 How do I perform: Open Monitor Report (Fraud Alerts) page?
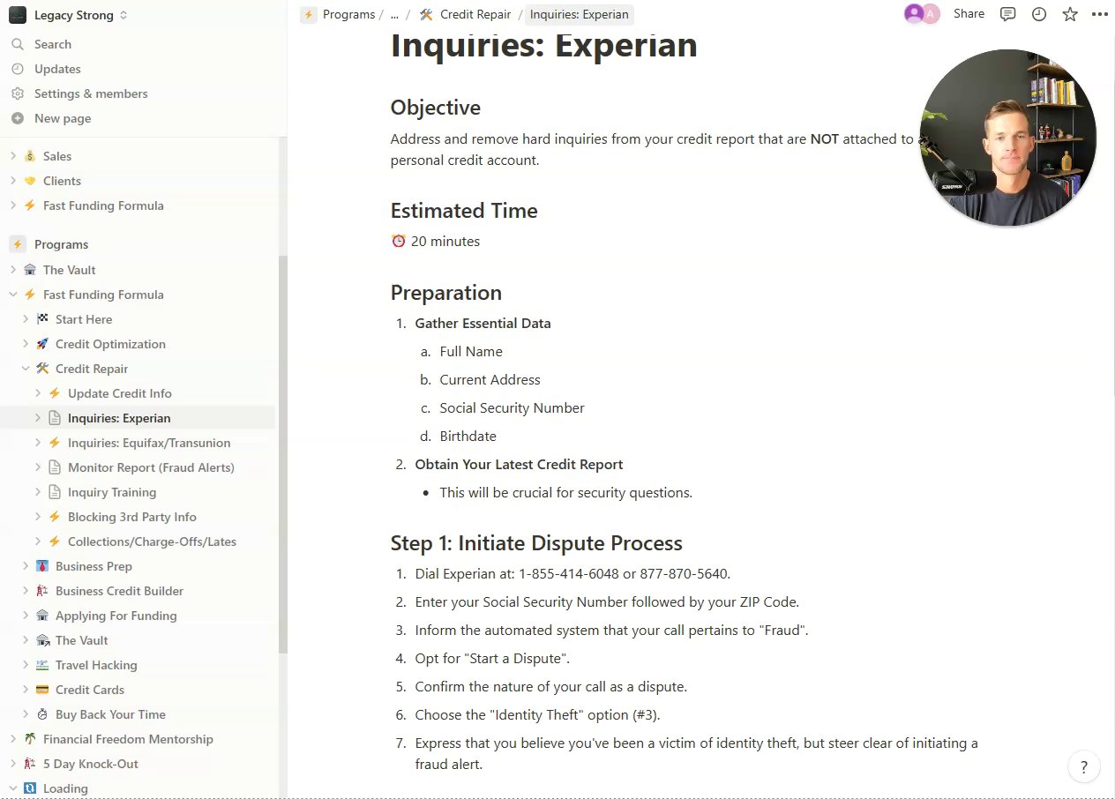[151, 467]
